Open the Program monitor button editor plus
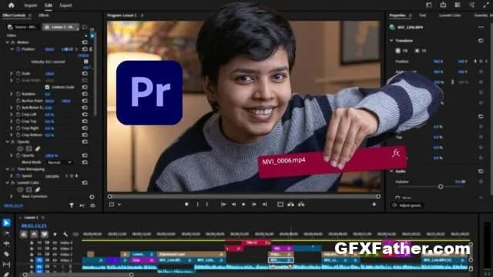 374,205
